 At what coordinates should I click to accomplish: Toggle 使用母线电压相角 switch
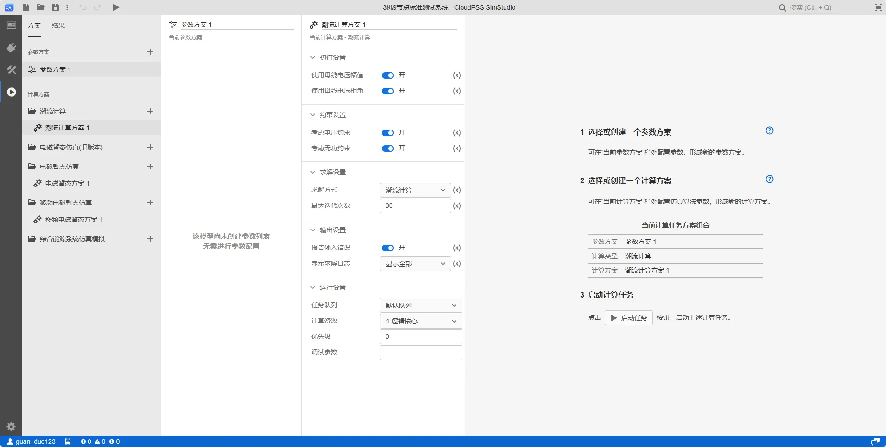pyautogui.click(x=388, y=91)
